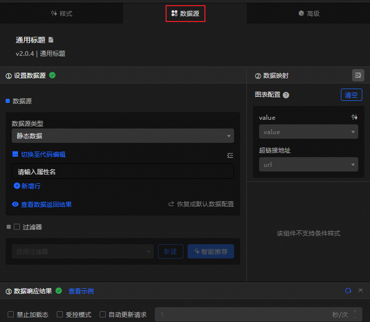This screenshot has width=370, height=322.
Task: Open the 选择过滤器 dropdown
Action: point(83,251)
